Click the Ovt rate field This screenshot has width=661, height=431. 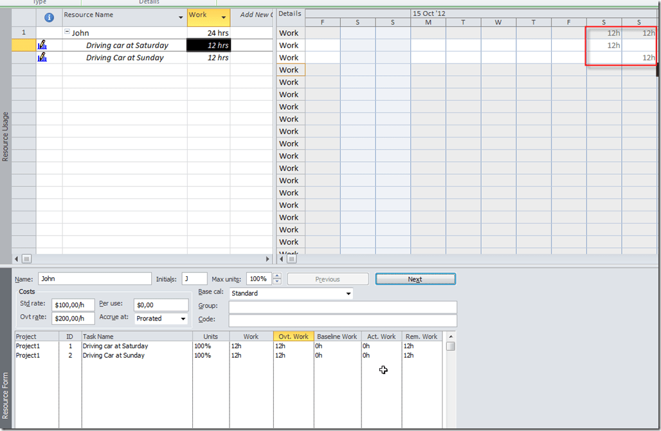[x=73, y=319]
